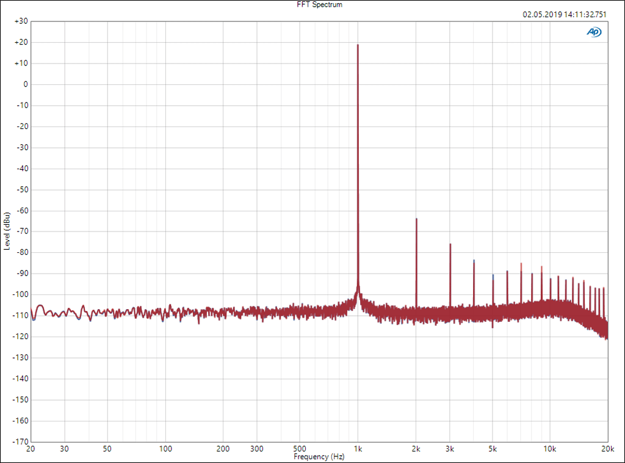This screenshot has height=463, width=625.
Task: Click the 1k frequency axis tick label
Action: [358, 449]
